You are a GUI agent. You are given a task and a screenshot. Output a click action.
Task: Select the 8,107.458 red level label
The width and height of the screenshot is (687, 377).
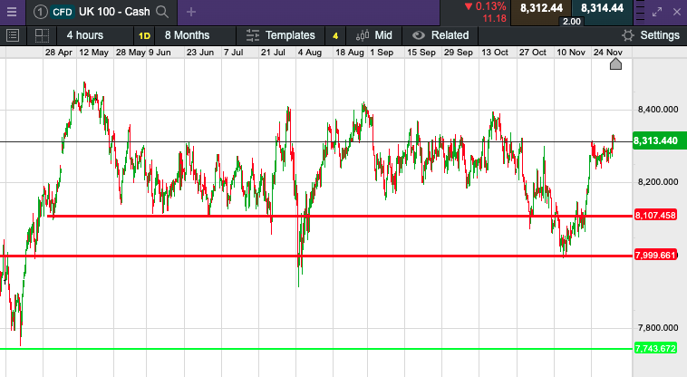coord(655,215)
